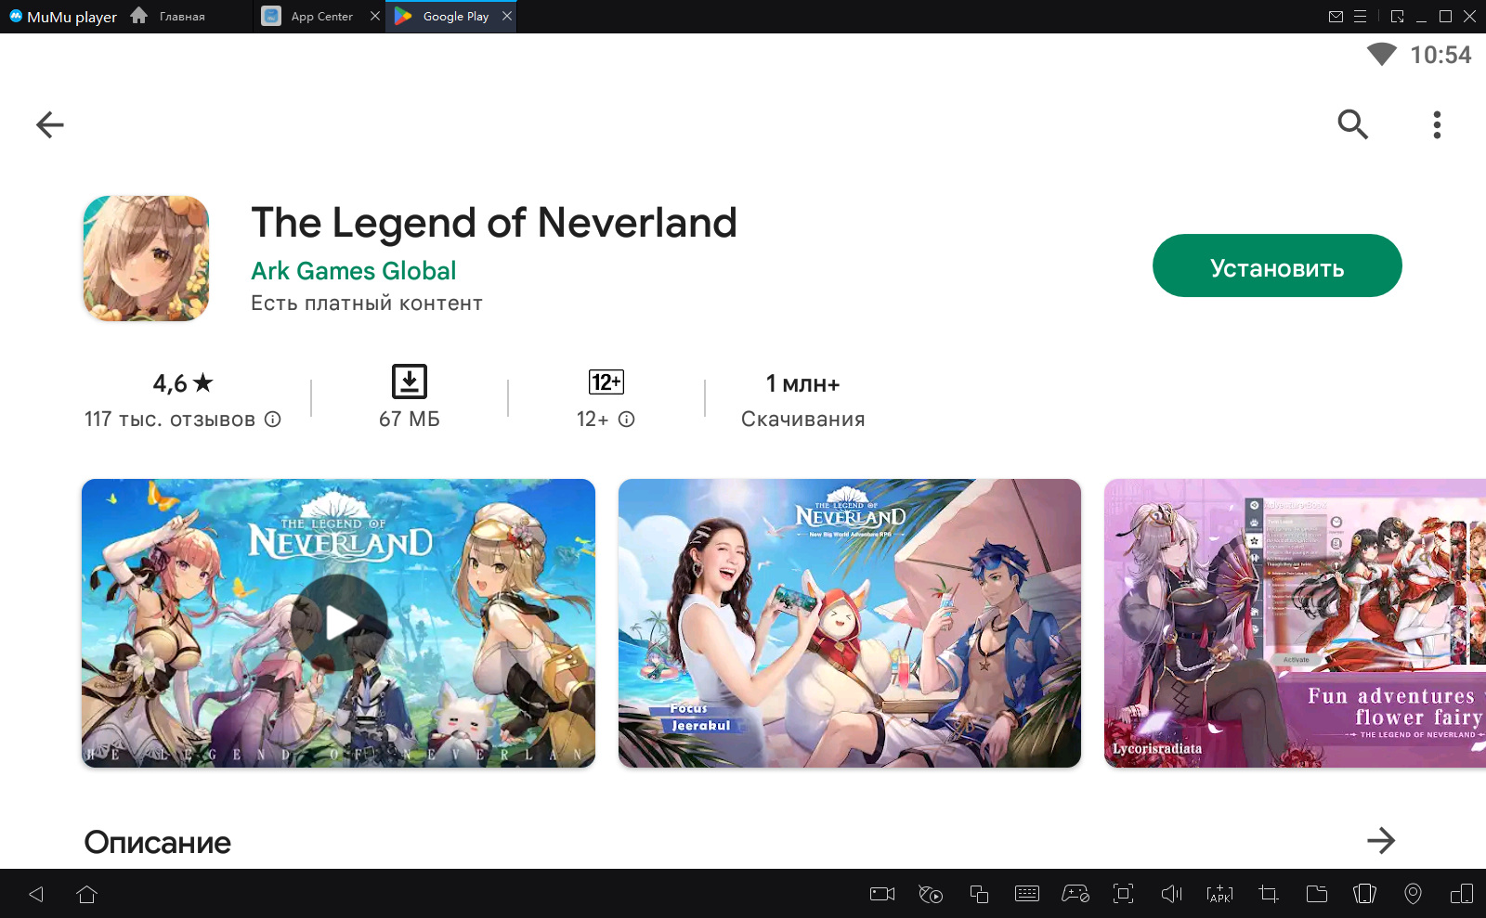Open search in Google Play
Viewport: 1486px width, 918px height.
(x=1352, y=124)
